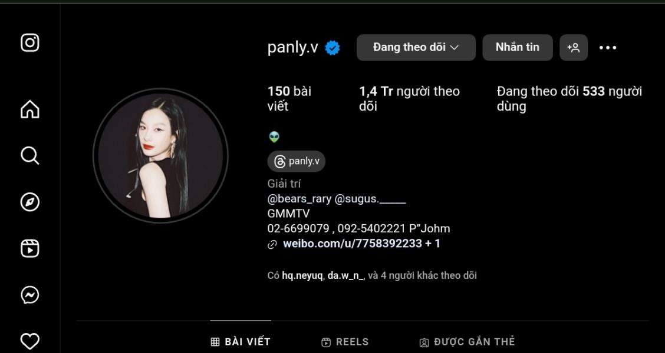Open Search with magnifier icon
The width and height of the screenshot is (665, 353).
(29, 156)
